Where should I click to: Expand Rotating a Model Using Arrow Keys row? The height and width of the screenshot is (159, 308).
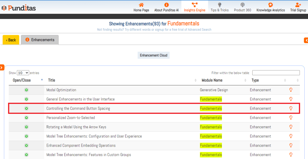tap(26, 127)
